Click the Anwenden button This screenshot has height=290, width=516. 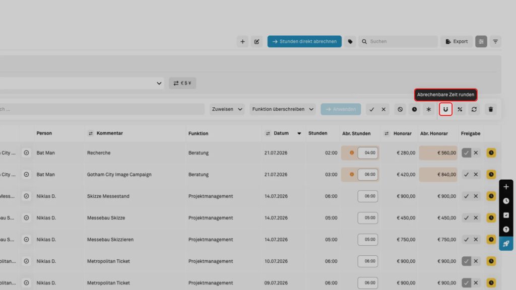coord(341,109)
